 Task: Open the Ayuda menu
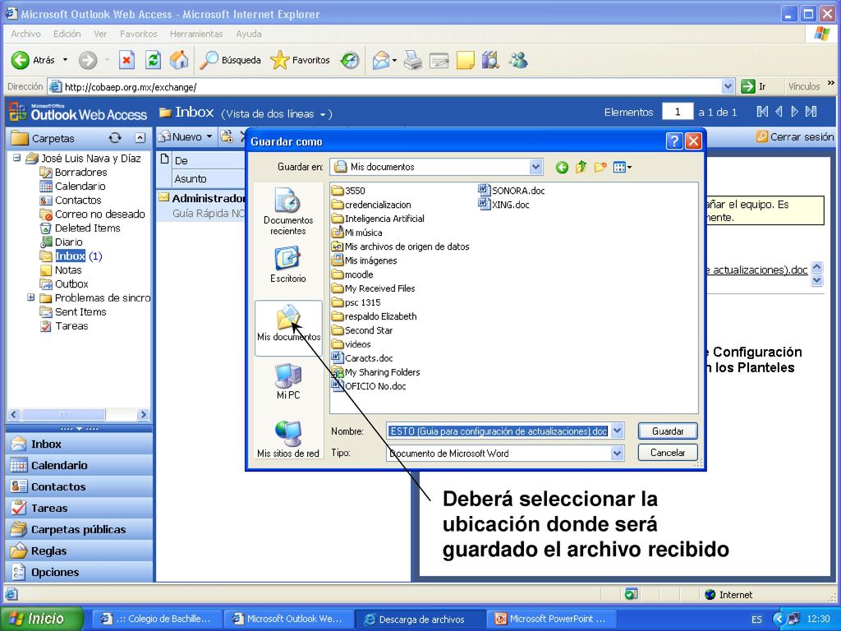249,34
